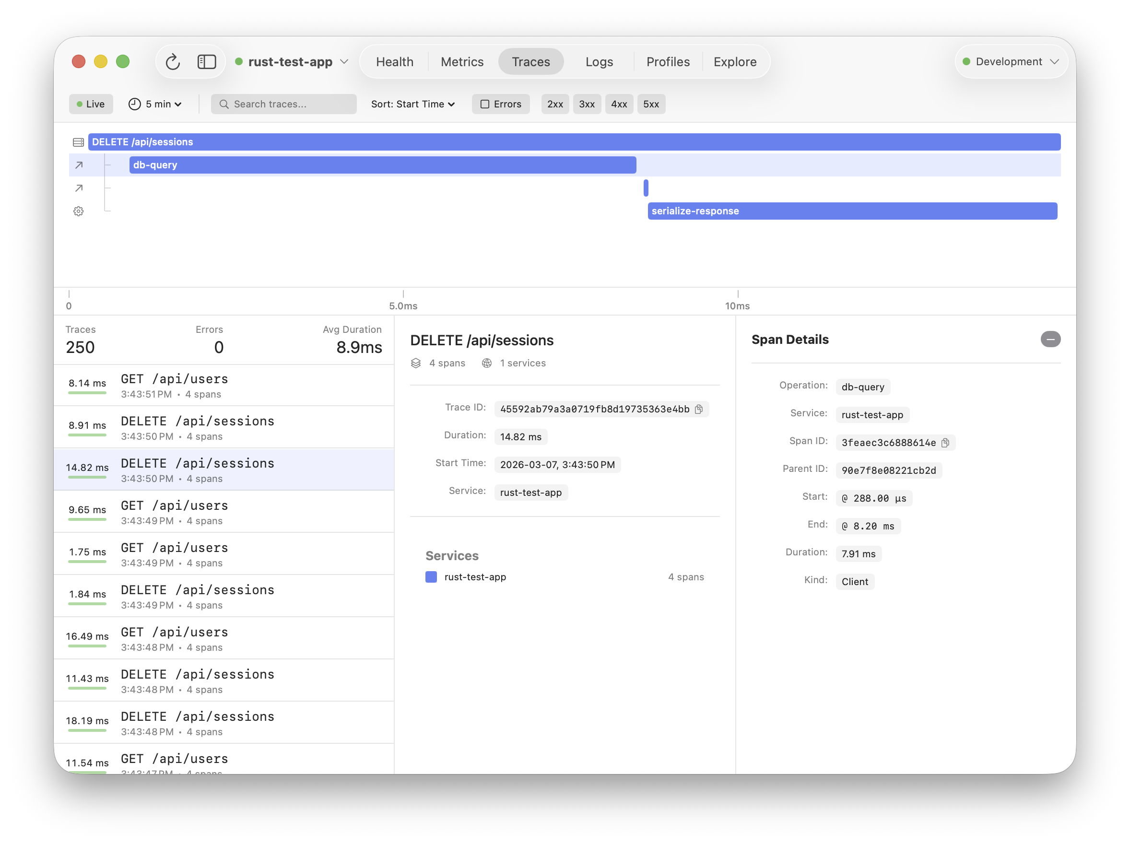Toggle the 2xx status filter

555,104
